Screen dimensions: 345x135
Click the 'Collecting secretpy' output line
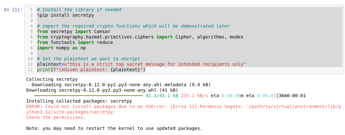tap(52, 79)
